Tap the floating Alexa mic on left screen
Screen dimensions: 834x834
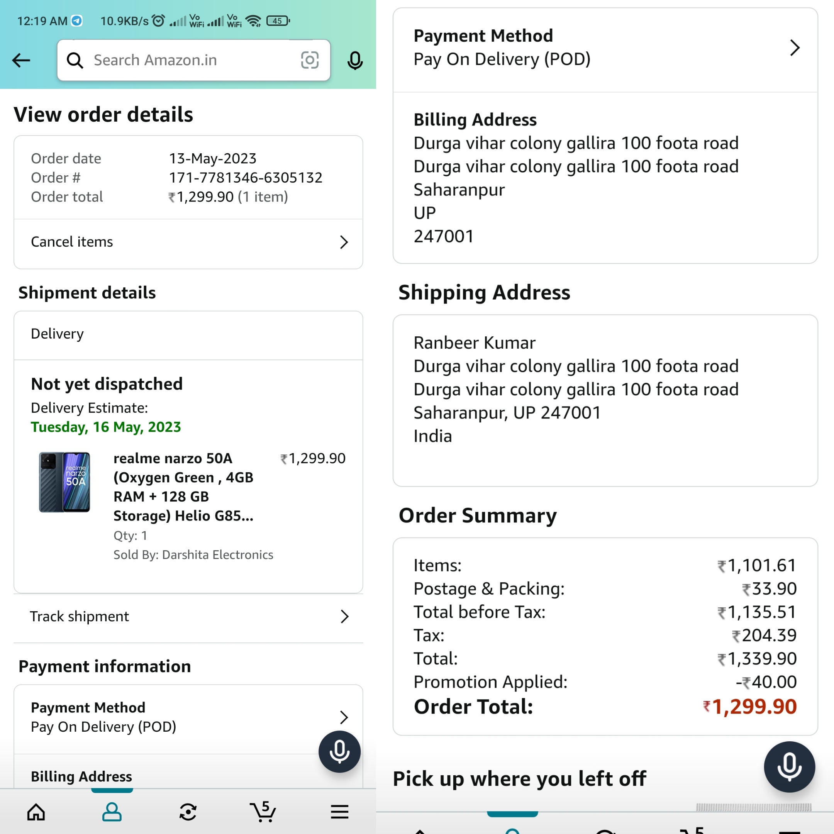pyautogui.click(x=339, y=751)
